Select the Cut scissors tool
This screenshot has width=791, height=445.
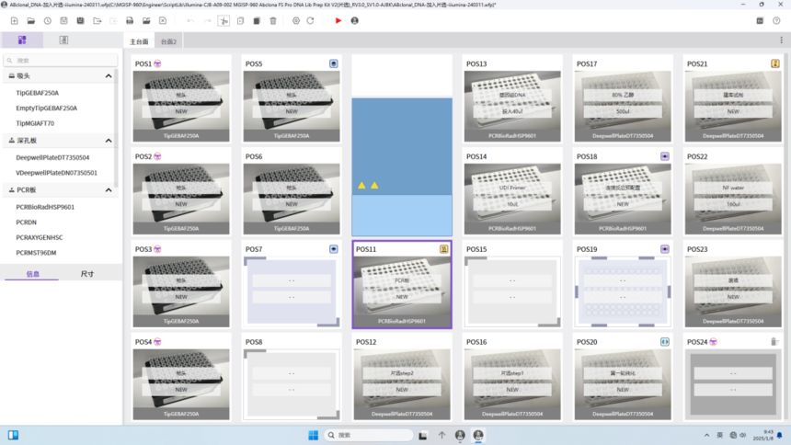pos(224,20)
